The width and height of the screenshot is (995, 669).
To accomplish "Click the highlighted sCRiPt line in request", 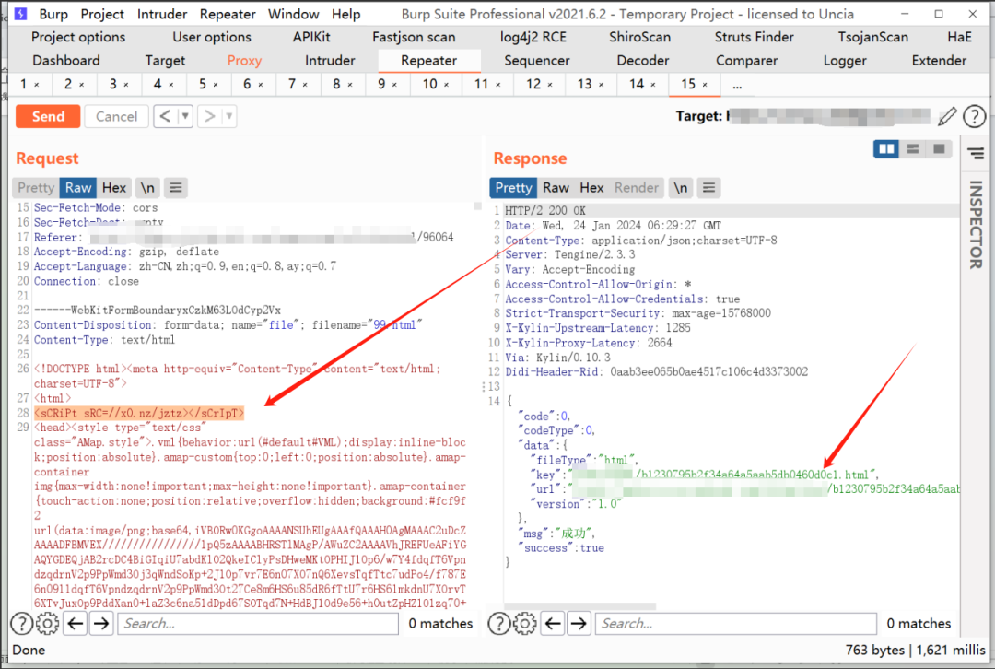I will [138, 413].
